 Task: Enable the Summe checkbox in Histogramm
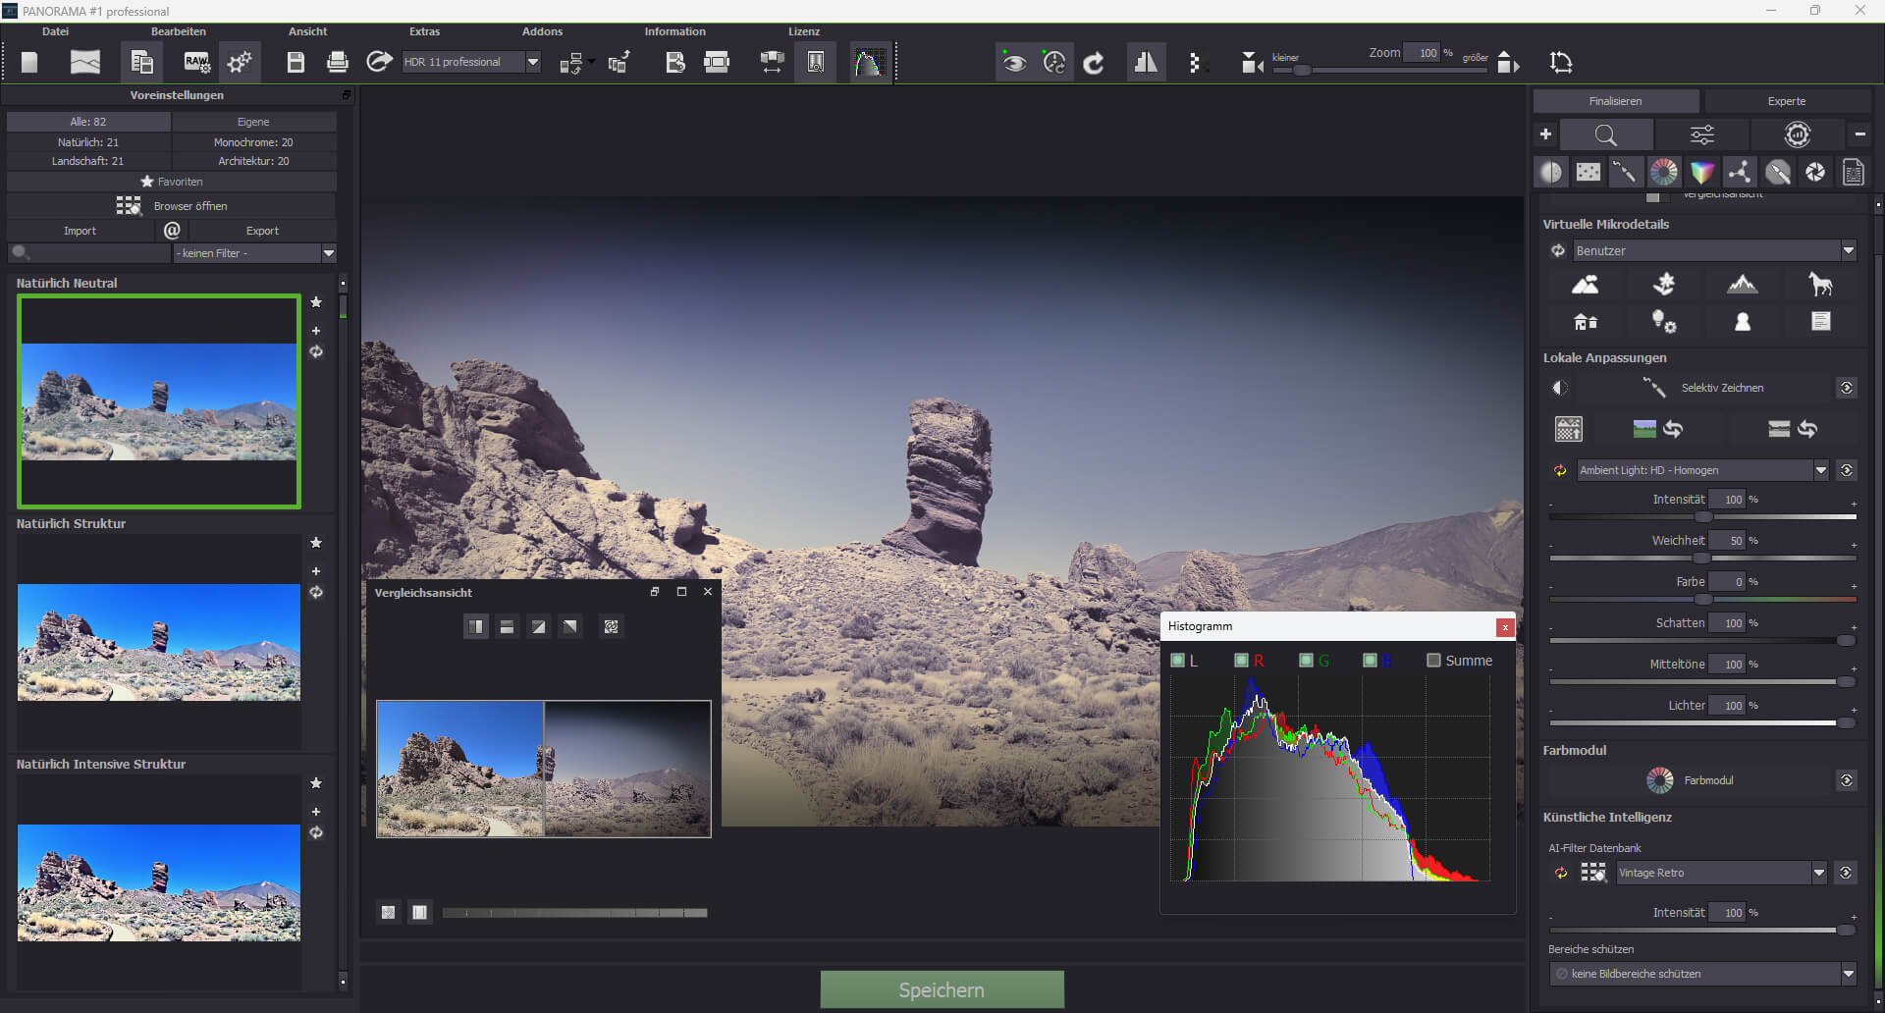(x=1433, y=661)
